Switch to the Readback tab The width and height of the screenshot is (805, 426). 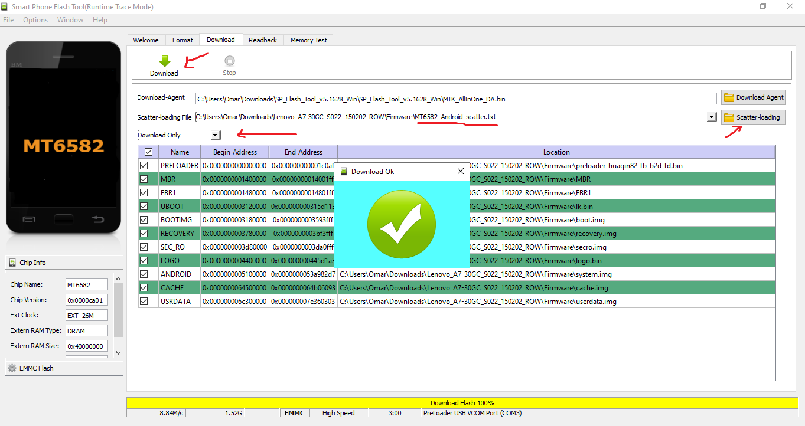coord(263,40)
